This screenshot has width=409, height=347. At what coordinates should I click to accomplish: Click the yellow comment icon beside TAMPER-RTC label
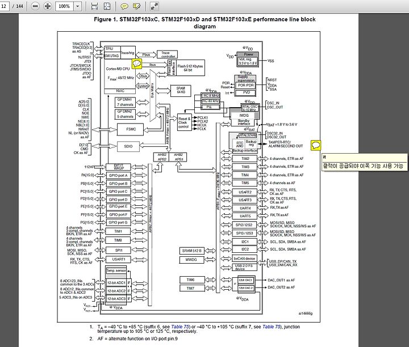316,145
